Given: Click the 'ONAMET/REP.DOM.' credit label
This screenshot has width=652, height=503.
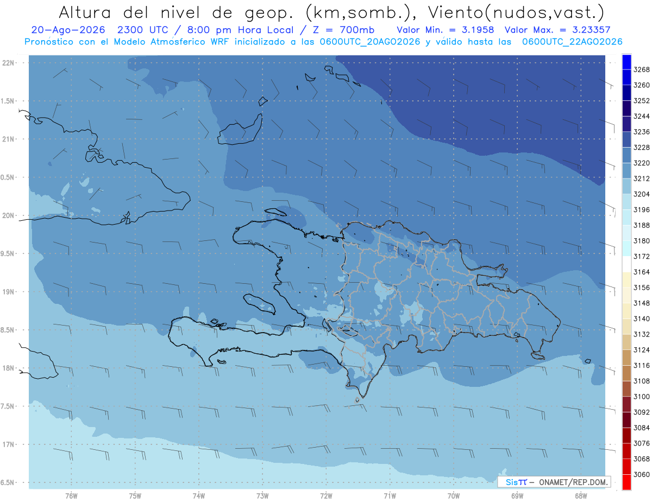Looking at the screenshot, I should tap(573, 482).
